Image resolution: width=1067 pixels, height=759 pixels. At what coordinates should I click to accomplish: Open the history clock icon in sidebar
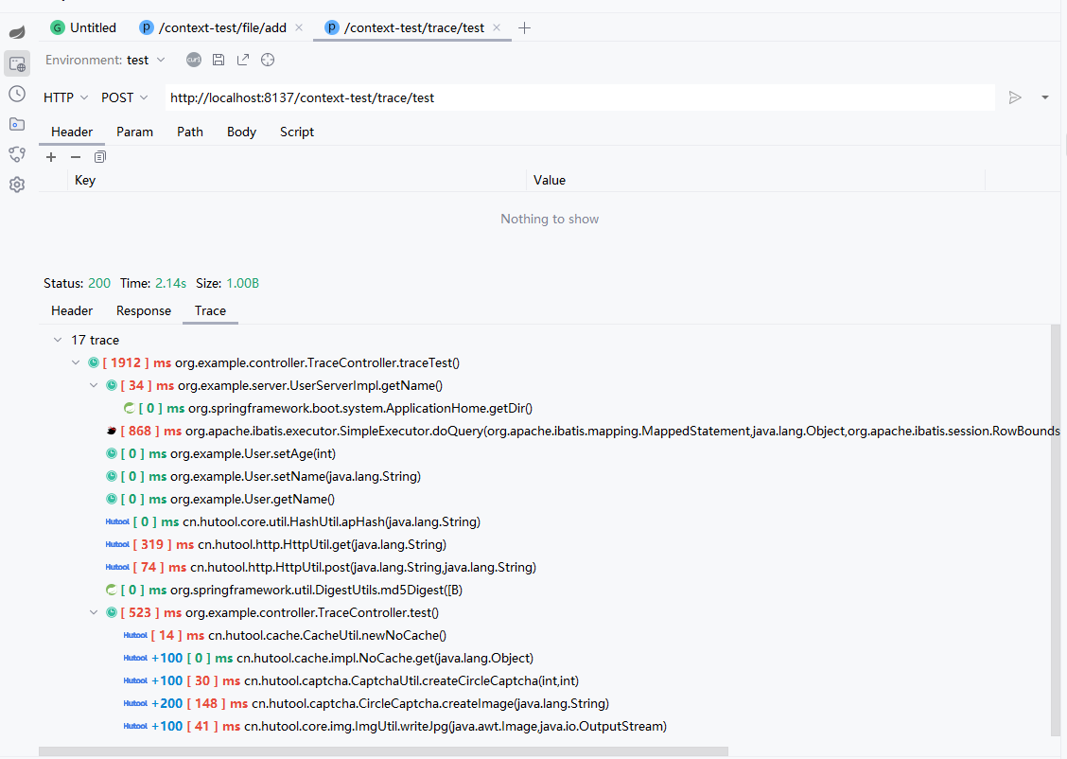17,94
